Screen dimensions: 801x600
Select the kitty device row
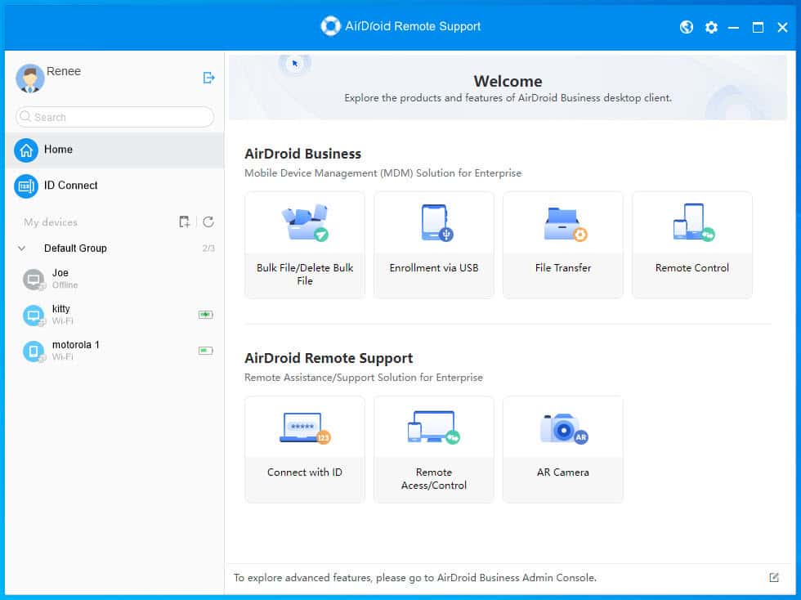coord(114,315)
